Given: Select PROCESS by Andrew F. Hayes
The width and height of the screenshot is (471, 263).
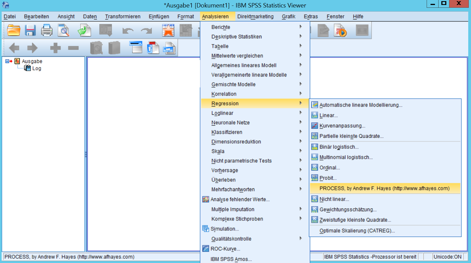Looking at the screenshot, I should click(x=385, y=188).
